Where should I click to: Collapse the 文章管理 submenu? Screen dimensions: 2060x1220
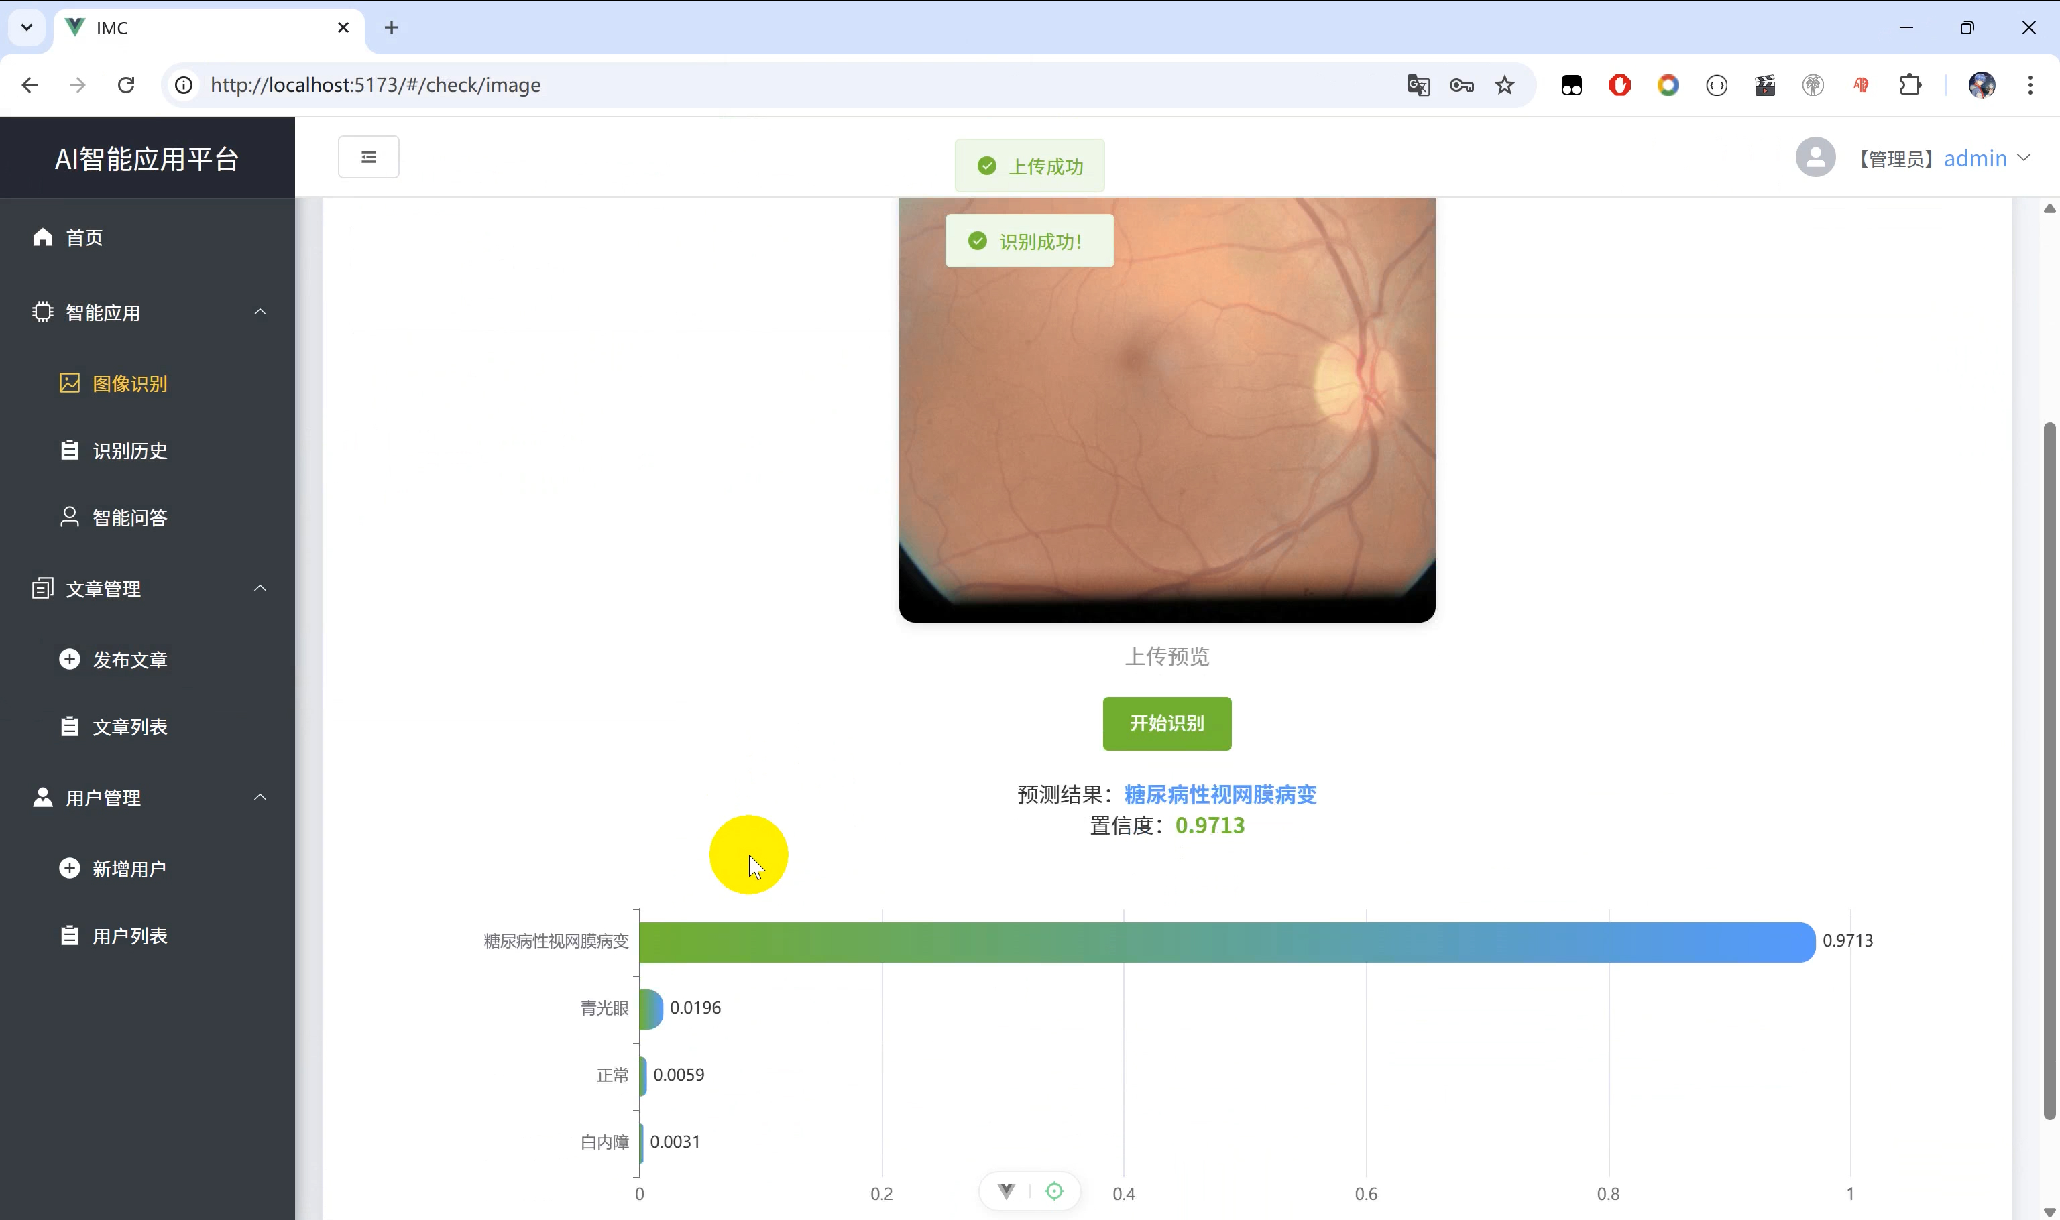pos(260,589)
